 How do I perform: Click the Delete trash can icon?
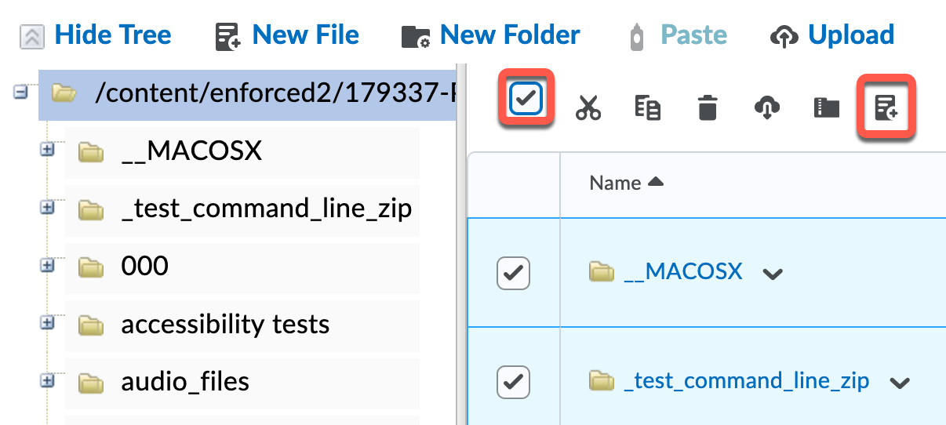click(708, 107)
